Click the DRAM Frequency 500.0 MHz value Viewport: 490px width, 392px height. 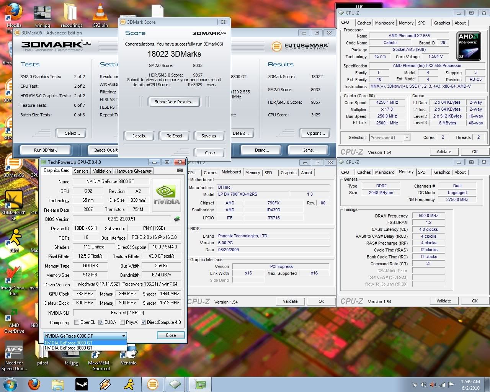pyautogui.click(x=428, y=216)
